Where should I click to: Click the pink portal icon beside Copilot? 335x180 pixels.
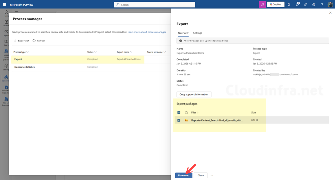[262, 4]
